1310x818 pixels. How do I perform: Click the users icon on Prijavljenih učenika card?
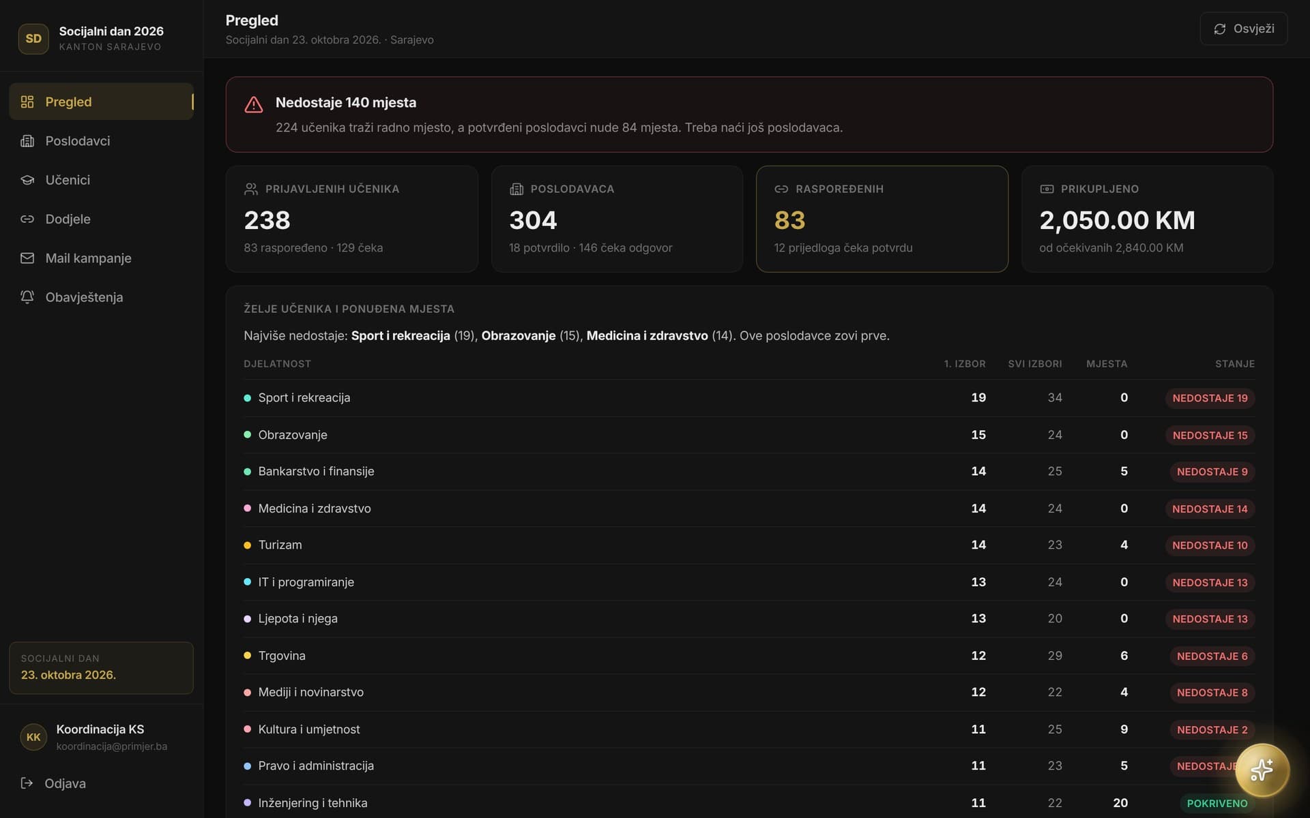click(250, 189)
